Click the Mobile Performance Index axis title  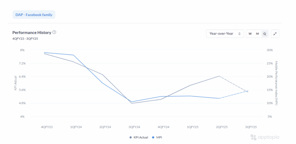coord(276,83)
